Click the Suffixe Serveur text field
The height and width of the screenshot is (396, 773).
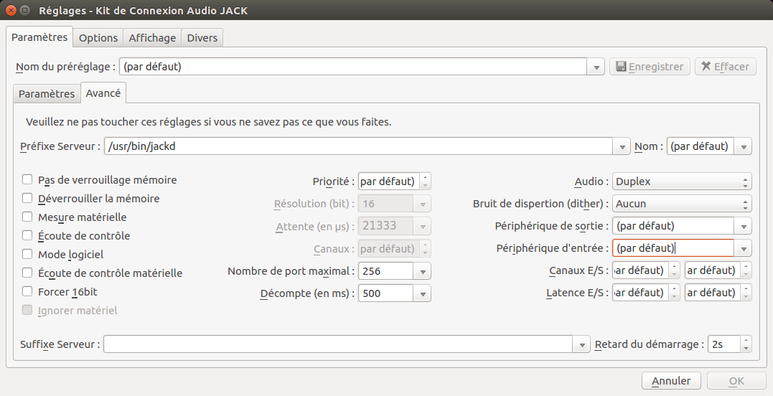(x=337, y=344)
